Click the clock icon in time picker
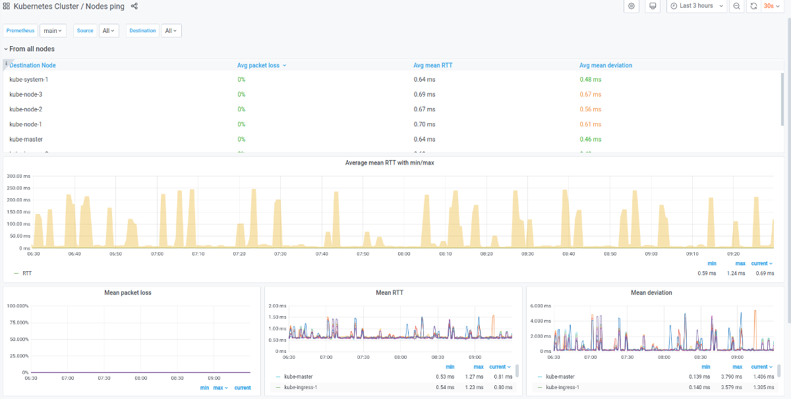This screenshot has width=791, height=399. (x=674, y=6)
